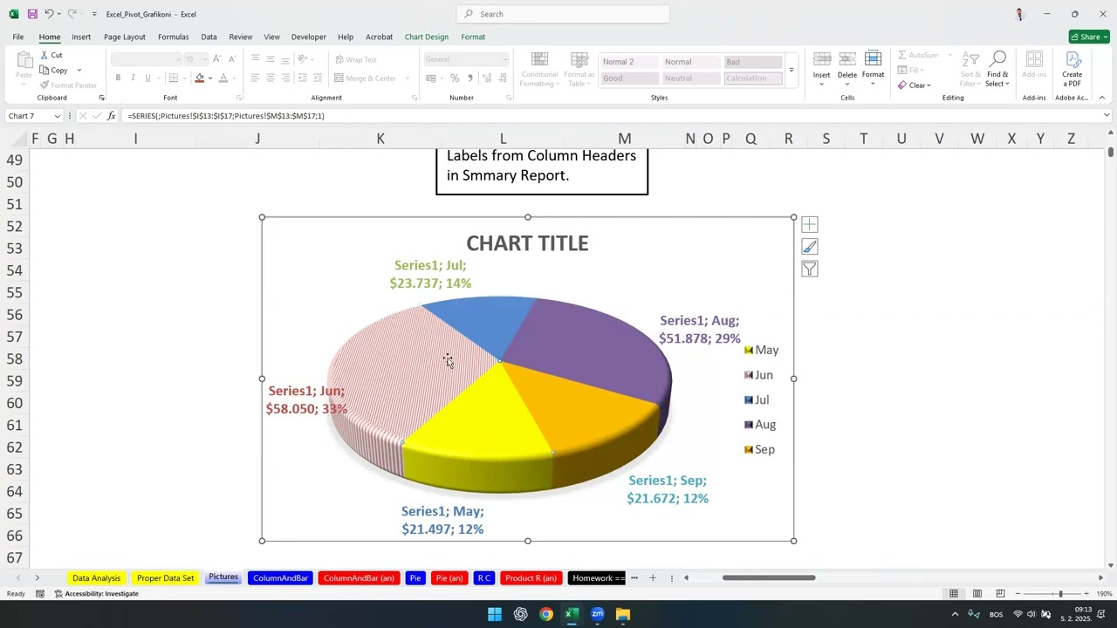Click the Sep legend entry
The image size is (1117, 628).
tap(759, 449)
